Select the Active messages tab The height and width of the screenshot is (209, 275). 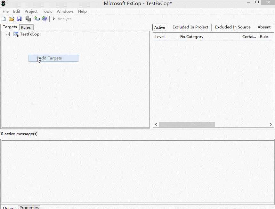(x=160, y=27)
